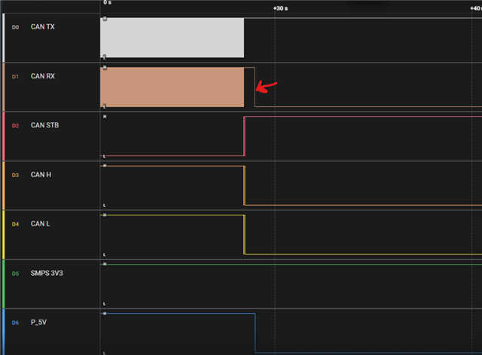Click the CAN STB rising edge

click(x=244, y=136)
